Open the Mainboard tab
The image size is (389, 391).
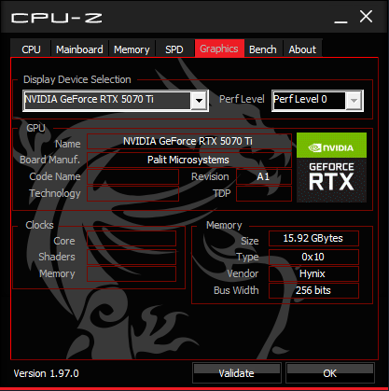[79, 49]
